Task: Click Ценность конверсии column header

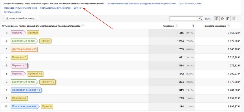Action: 215,26
